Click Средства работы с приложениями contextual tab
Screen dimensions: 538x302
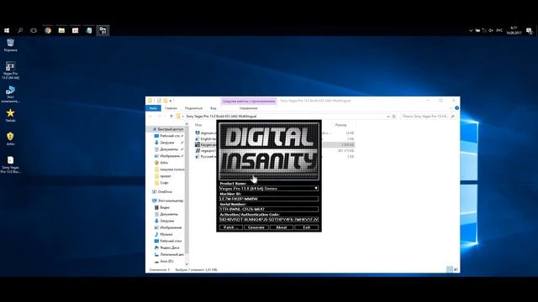tap(249, 101)
